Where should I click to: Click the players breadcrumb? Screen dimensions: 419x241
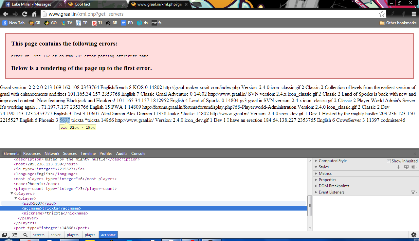pos(73,235)
